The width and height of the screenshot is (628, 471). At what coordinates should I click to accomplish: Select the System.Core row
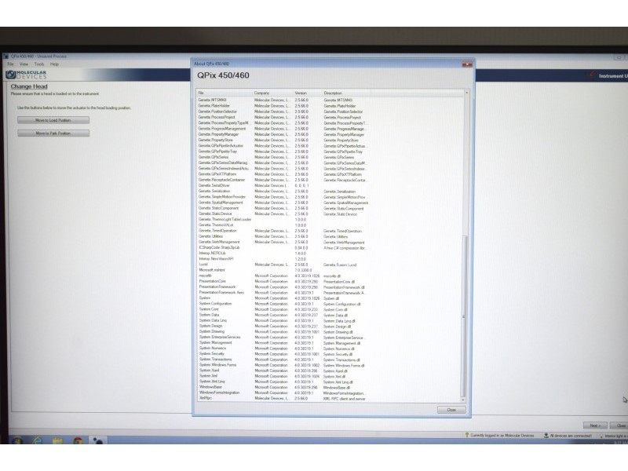click(283, 309)
